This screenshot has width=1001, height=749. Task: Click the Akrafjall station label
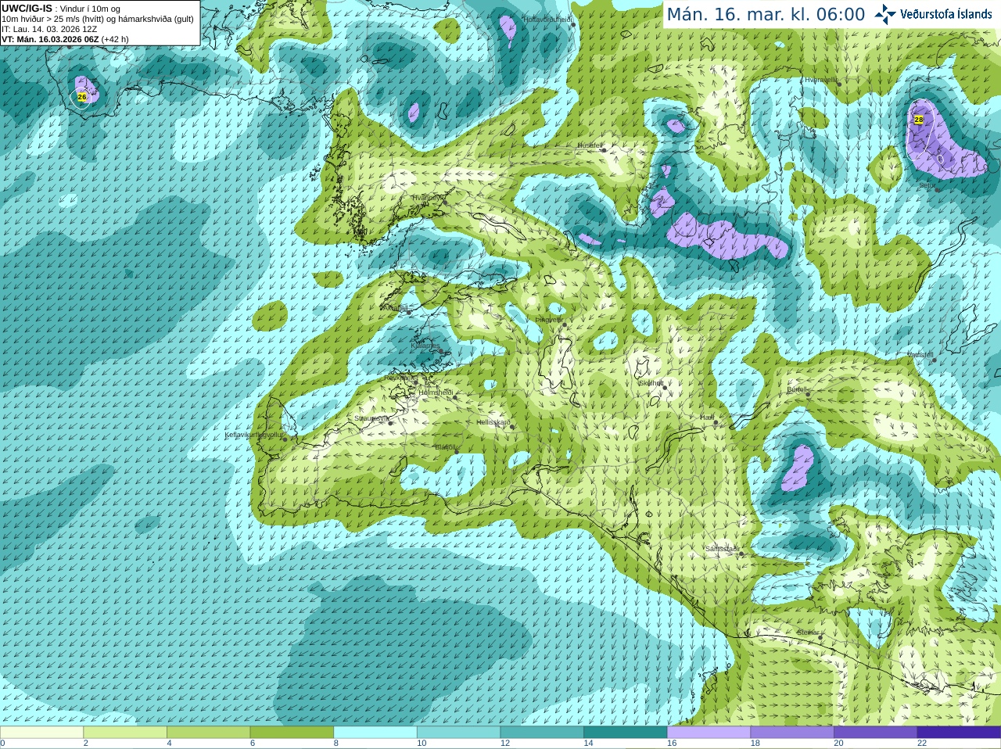click(394, 308)
